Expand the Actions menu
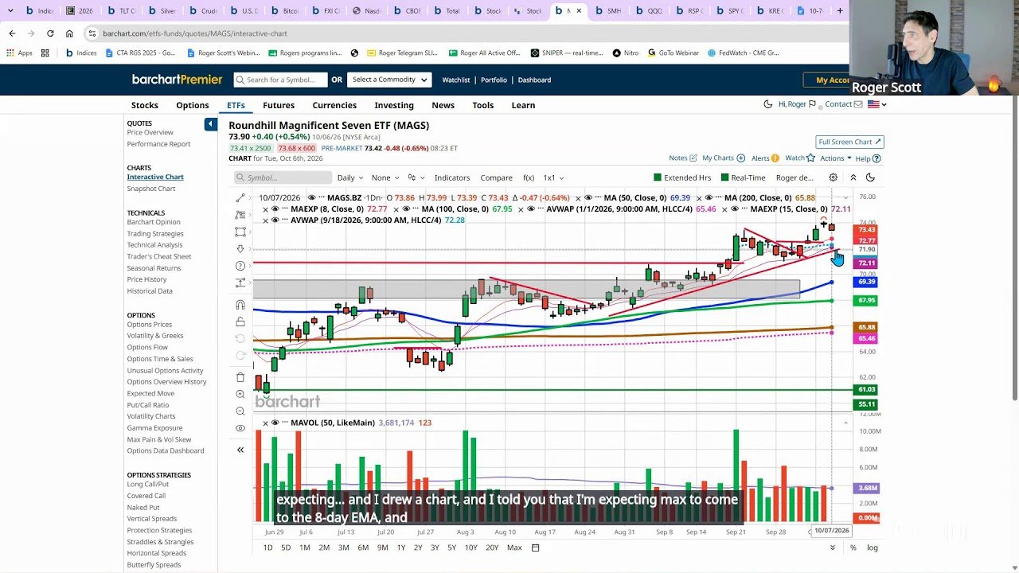1019x573 pixels. 836,158
